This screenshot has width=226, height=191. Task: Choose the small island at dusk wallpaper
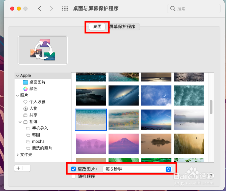point(156,144)
